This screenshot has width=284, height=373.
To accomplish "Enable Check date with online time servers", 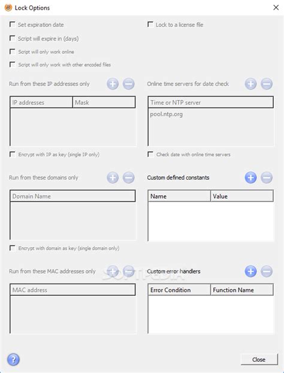I will coord(150,154).
